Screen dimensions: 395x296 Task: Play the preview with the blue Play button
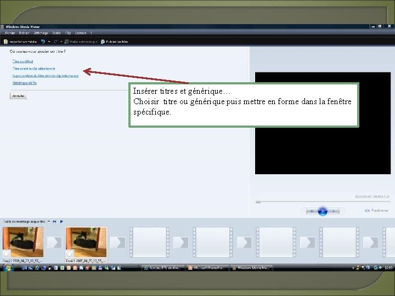pyautogui.click(x=323, y=211)
